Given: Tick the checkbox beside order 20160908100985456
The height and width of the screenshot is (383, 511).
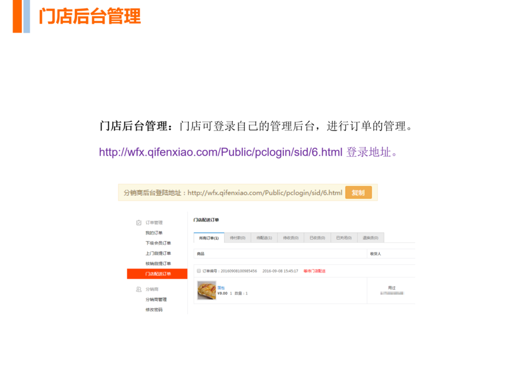Looking at the screenshot, I should click(x=199, y=271).
